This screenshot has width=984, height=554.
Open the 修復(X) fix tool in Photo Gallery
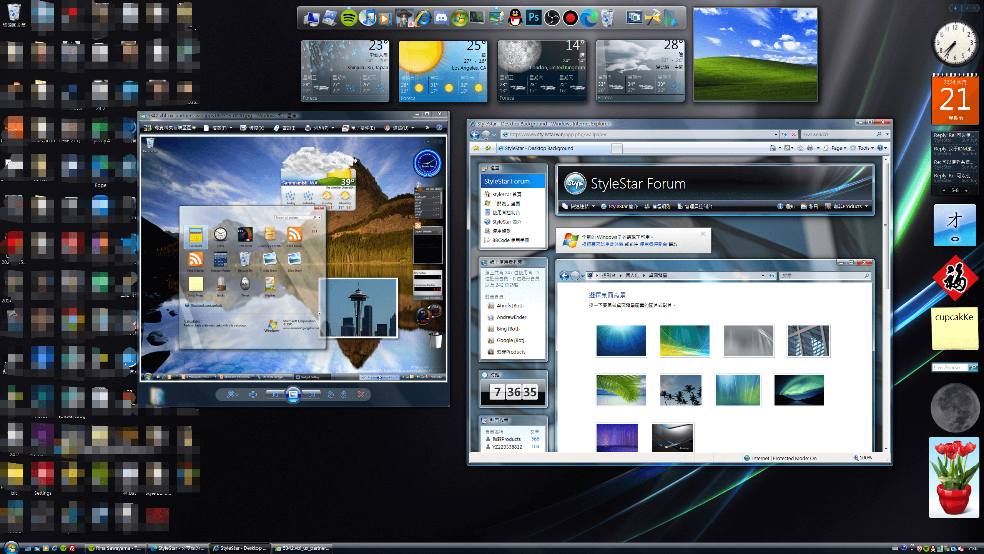click(252, 128)
